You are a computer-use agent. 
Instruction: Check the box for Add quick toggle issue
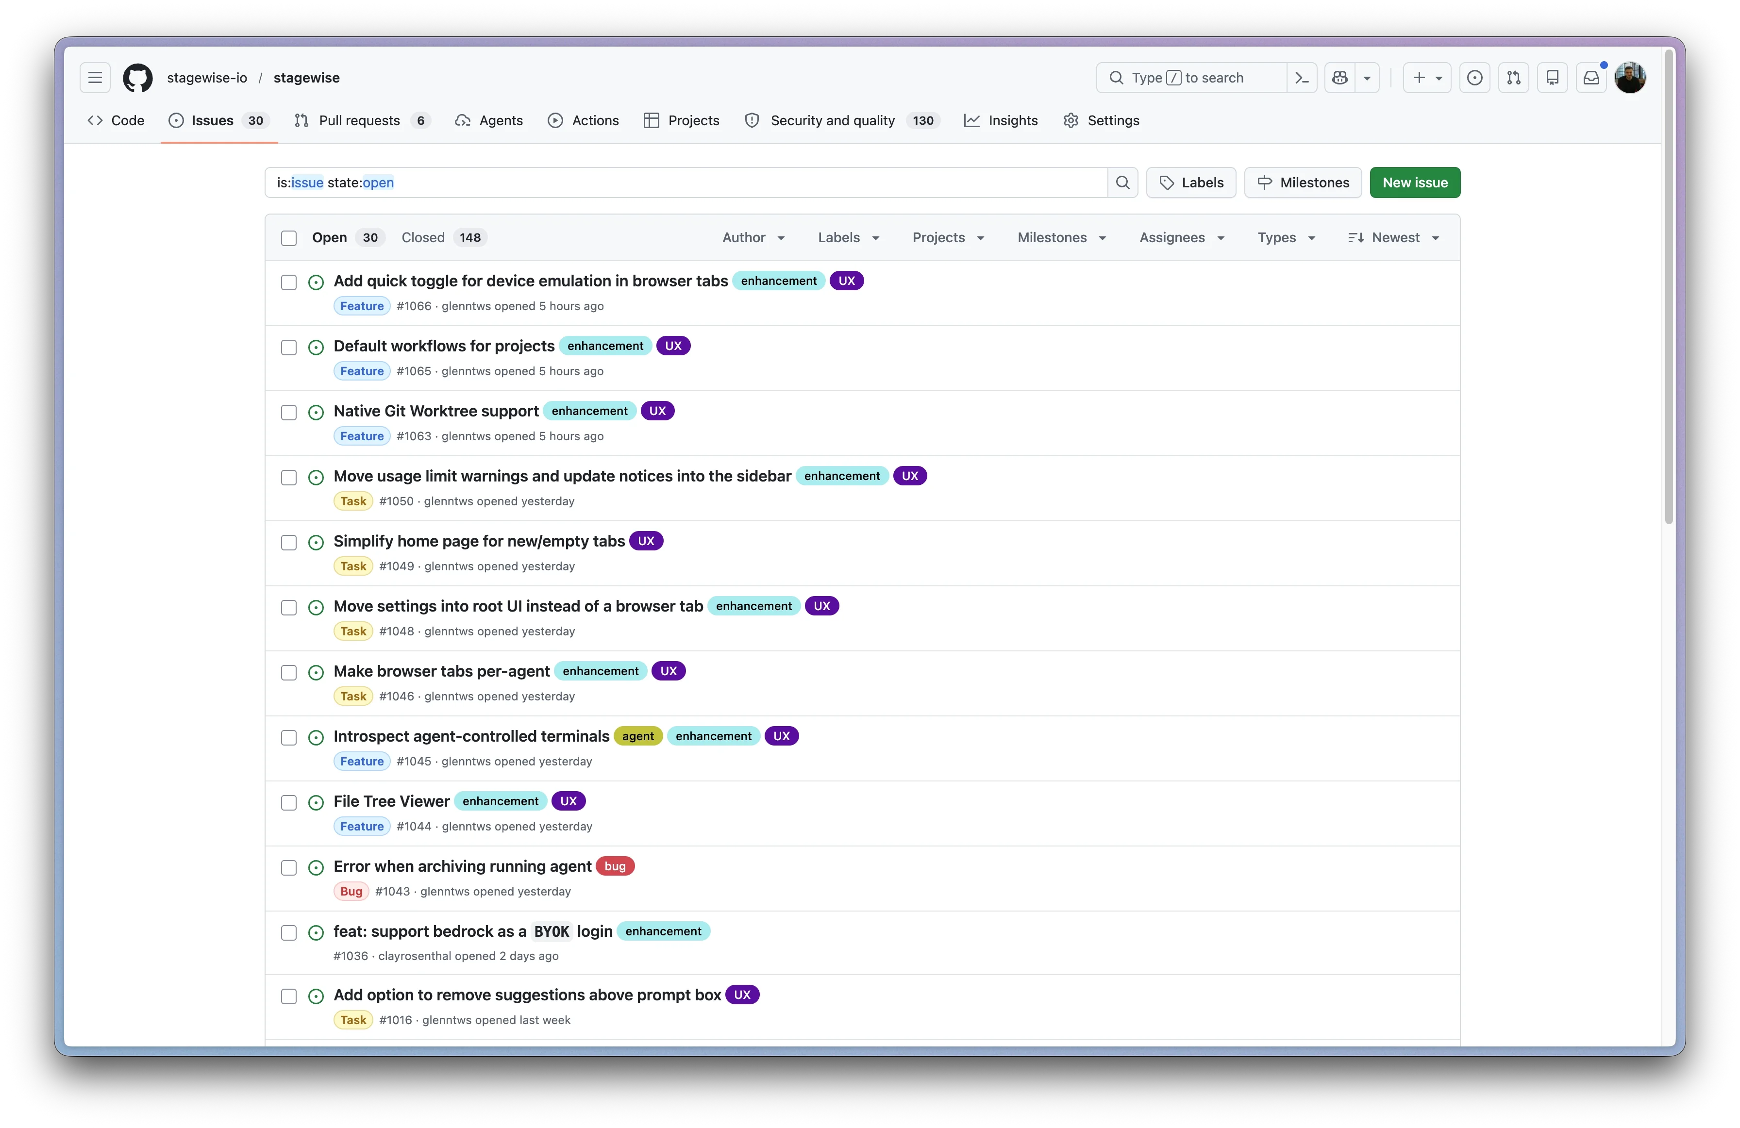(x=289, y=282)
